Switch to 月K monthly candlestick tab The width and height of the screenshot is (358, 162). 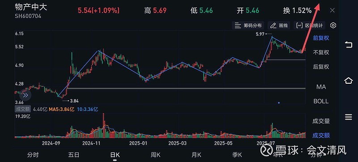(x=196, y=155)
